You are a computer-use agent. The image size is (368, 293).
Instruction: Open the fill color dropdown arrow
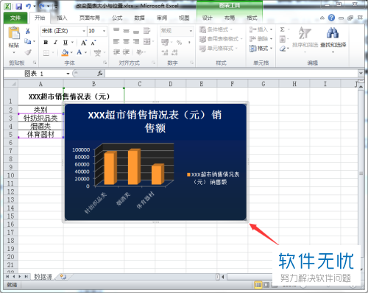click(x=71, y=52)
